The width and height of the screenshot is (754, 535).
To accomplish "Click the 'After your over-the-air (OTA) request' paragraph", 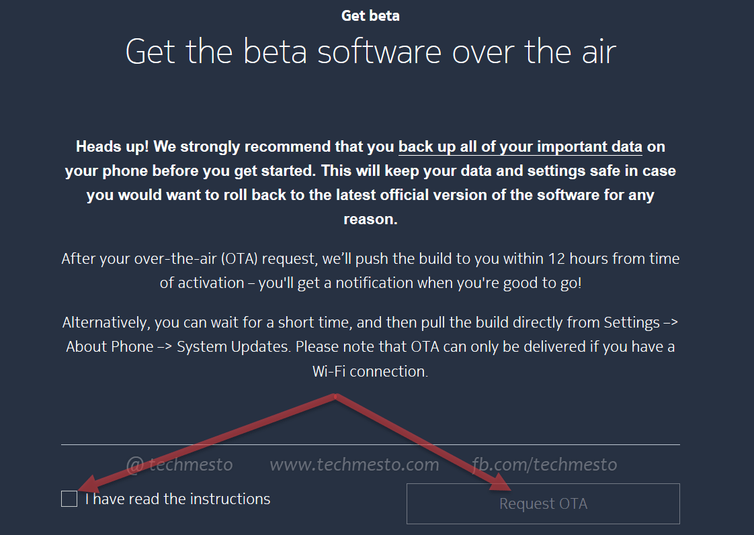I will [x=370, y=271].
